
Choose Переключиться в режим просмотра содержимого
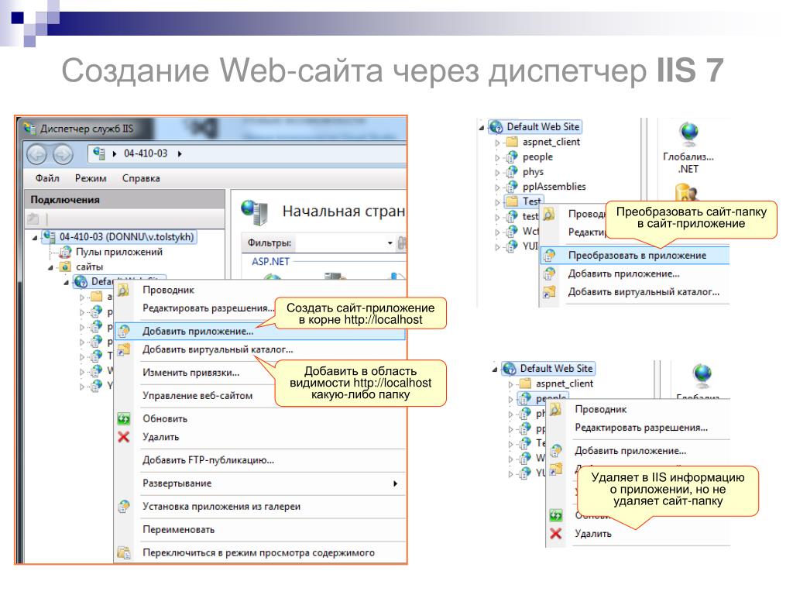[x=260, y=552]
